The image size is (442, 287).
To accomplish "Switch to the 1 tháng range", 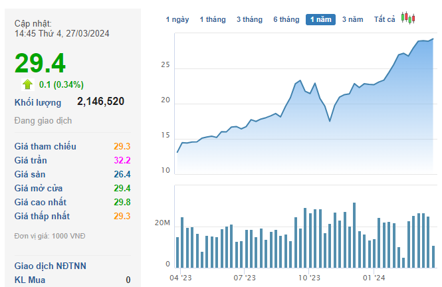I will tap(213, 19).
